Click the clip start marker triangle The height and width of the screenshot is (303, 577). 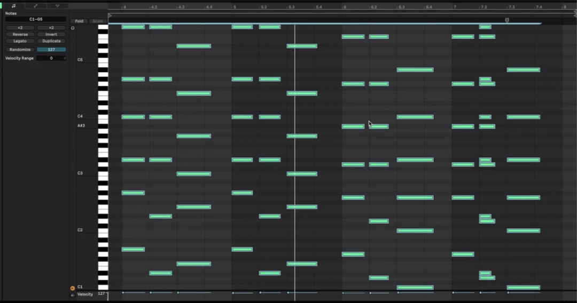click(110, 15)
